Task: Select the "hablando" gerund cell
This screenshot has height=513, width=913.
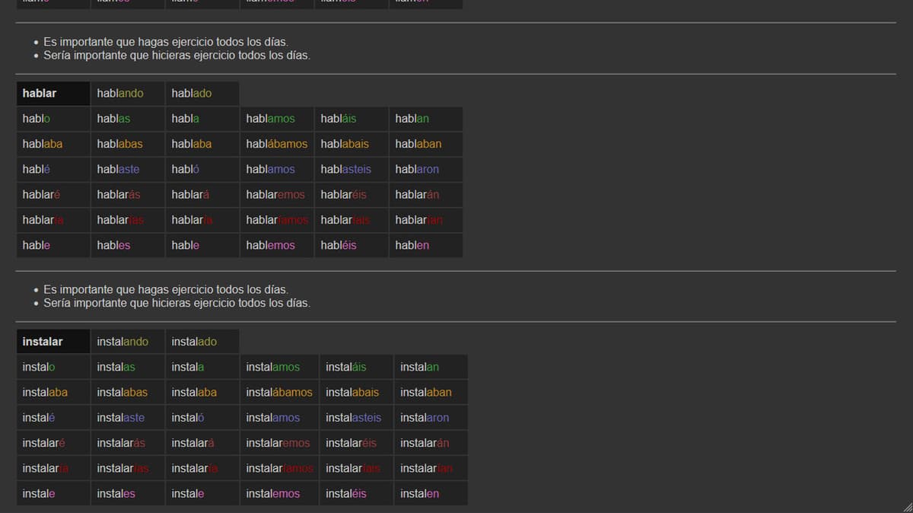Action: click(127, 94)
